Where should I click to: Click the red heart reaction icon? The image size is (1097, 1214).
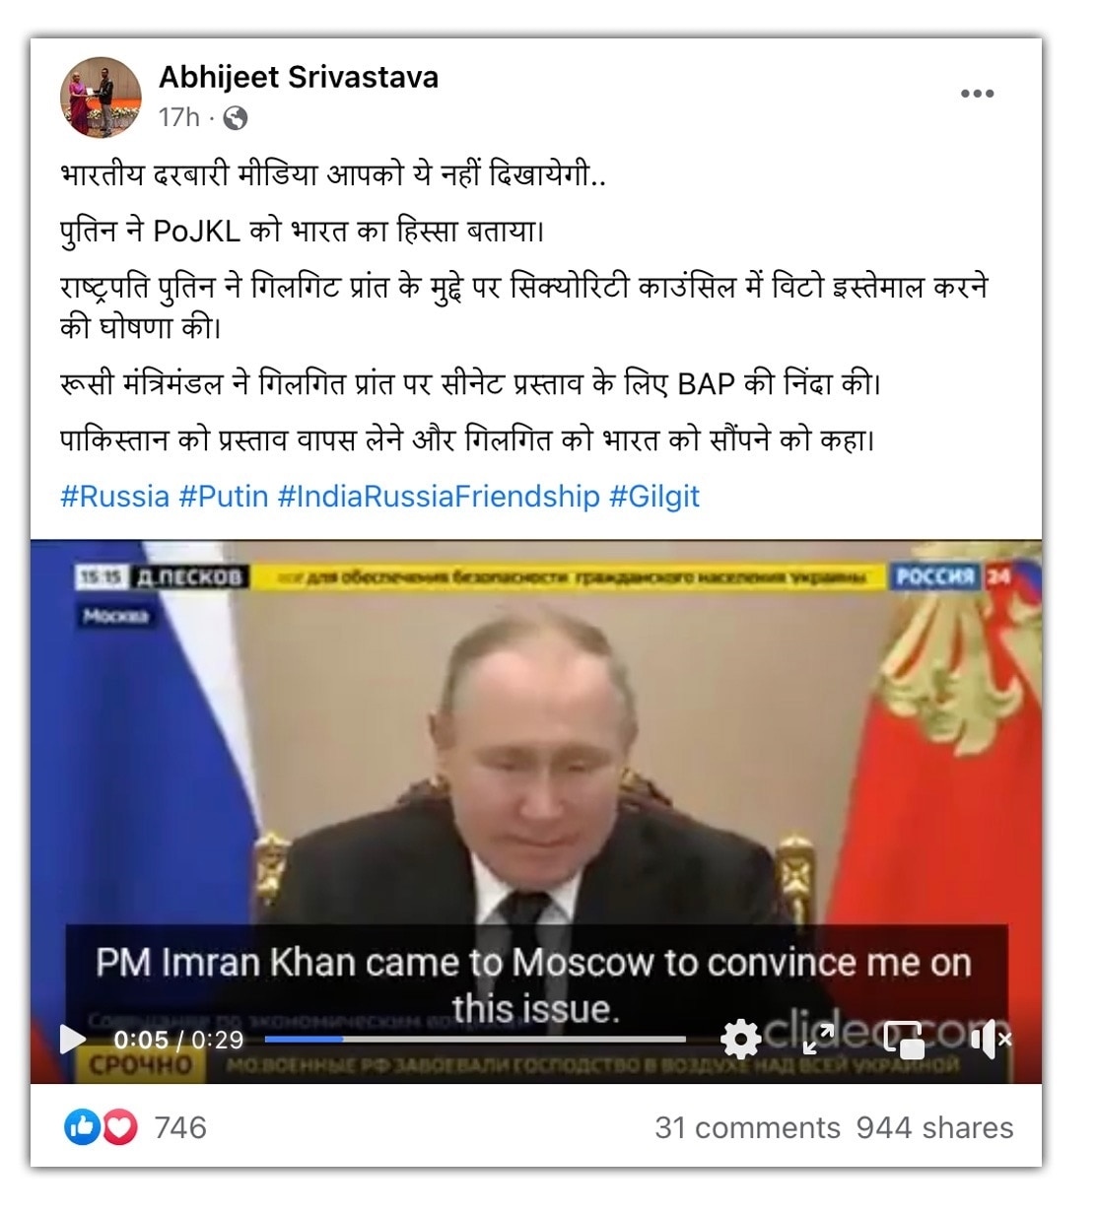pyautogui.click(x=119, y=1127)
